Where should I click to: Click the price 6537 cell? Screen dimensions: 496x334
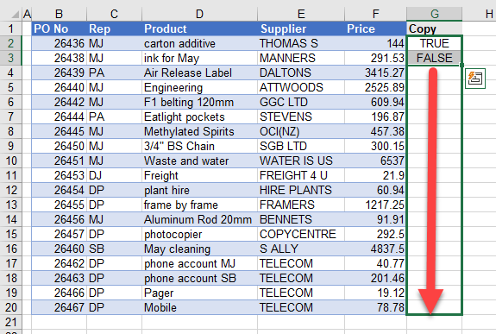click(375, 161)
